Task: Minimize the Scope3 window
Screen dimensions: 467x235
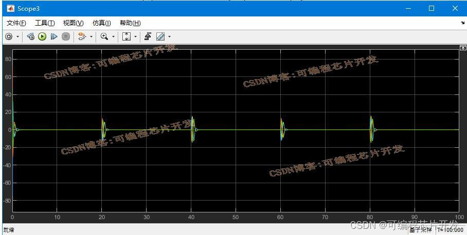Action: [408, 8]
